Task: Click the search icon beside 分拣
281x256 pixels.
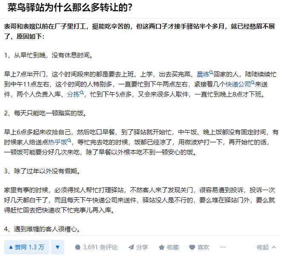Action: (82, 94)
